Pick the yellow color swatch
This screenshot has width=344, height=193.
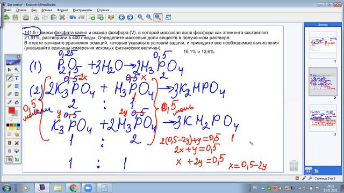pos(11,128)
